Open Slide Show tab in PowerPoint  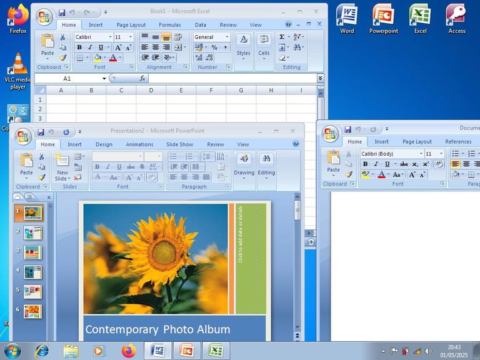[x=180, y=144]
